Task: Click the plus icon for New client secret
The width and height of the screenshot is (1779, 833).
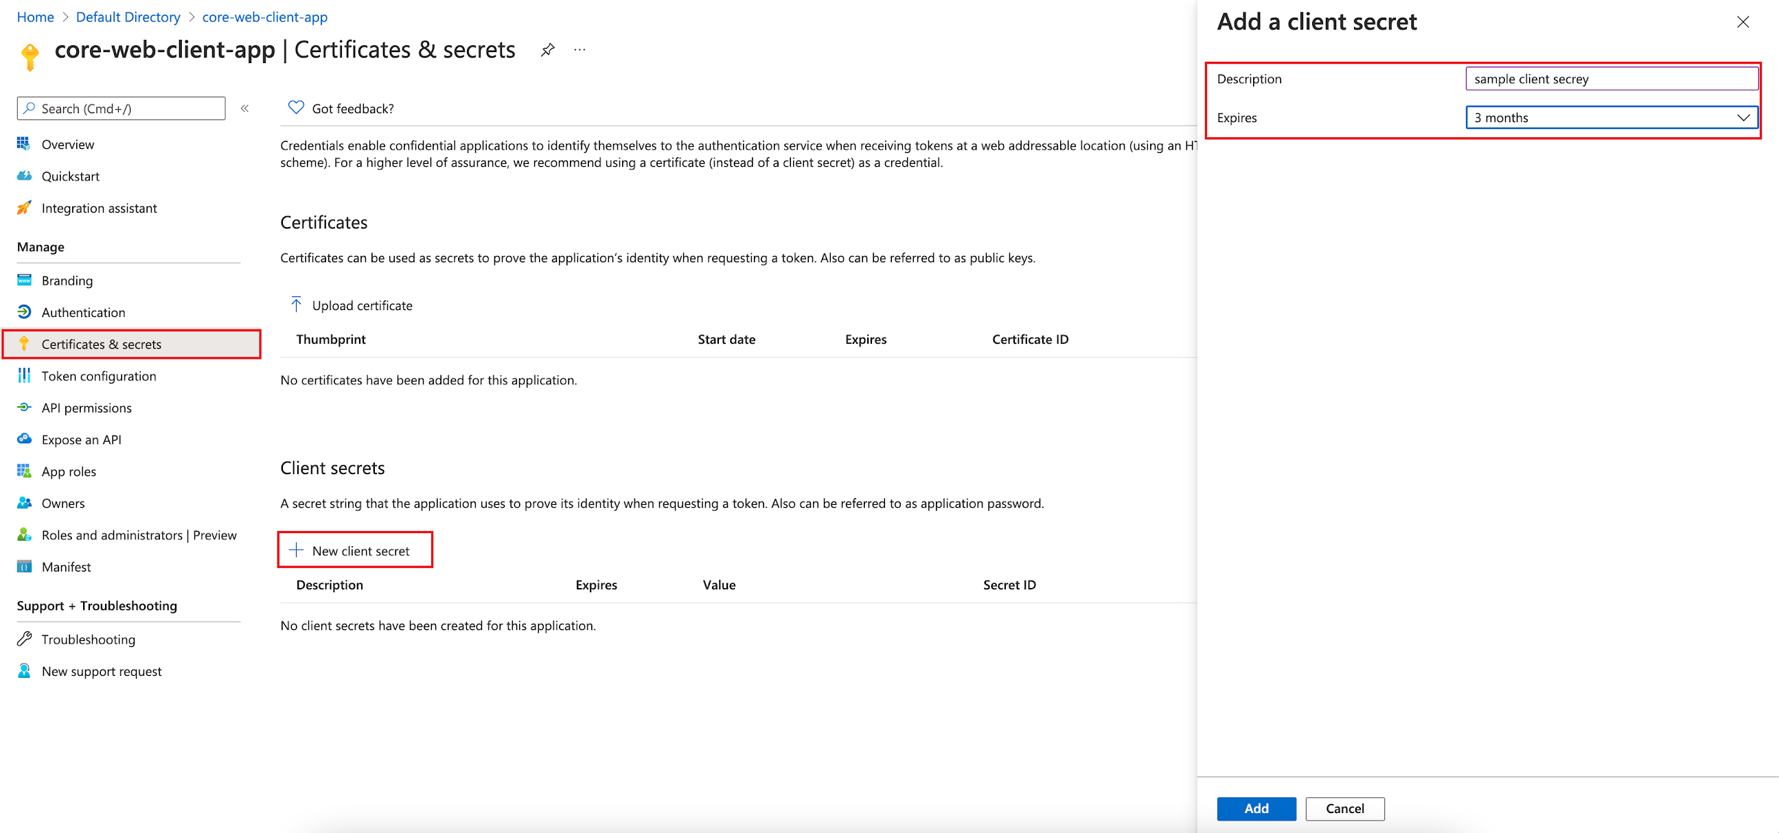Action: (x=295, y=550)
